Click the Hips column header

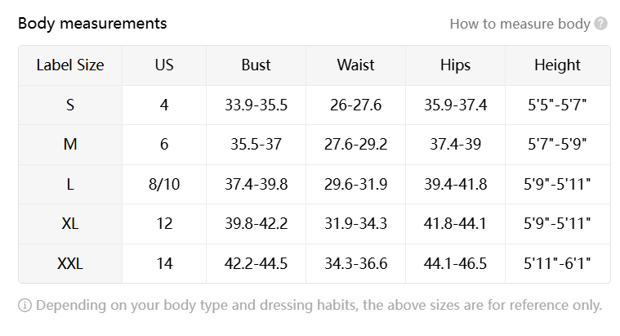point(455,65)
